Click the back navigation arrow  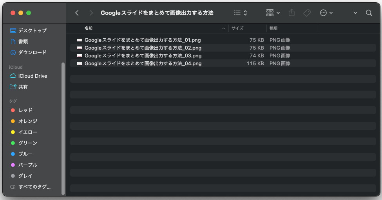[77, 13]
